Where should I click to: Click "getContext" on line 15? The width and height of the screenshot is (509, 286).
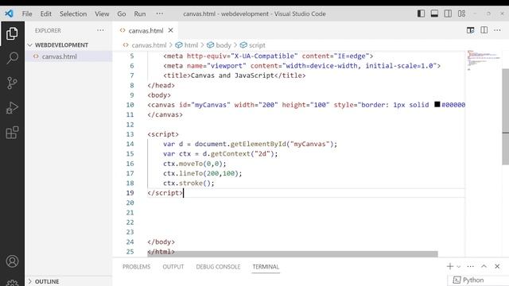click(x=231, y=153)
